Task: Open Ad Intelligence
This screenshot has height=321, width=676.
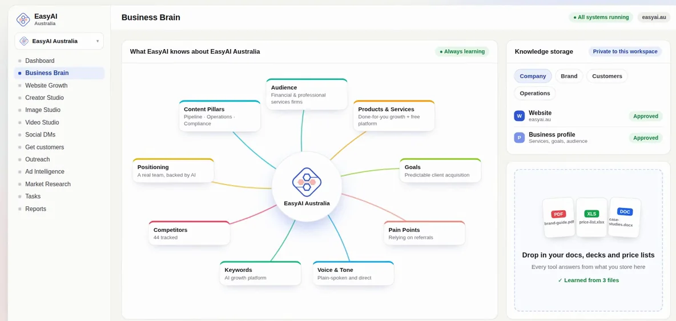Action: pos(59,172)
